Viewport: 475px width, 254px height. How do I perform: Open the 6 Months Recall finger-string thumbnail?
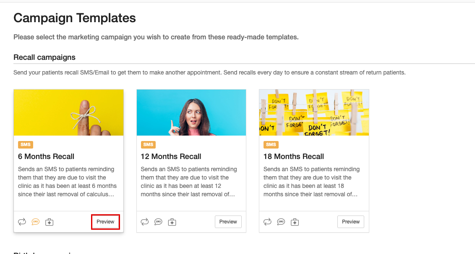tap(68, 112)
